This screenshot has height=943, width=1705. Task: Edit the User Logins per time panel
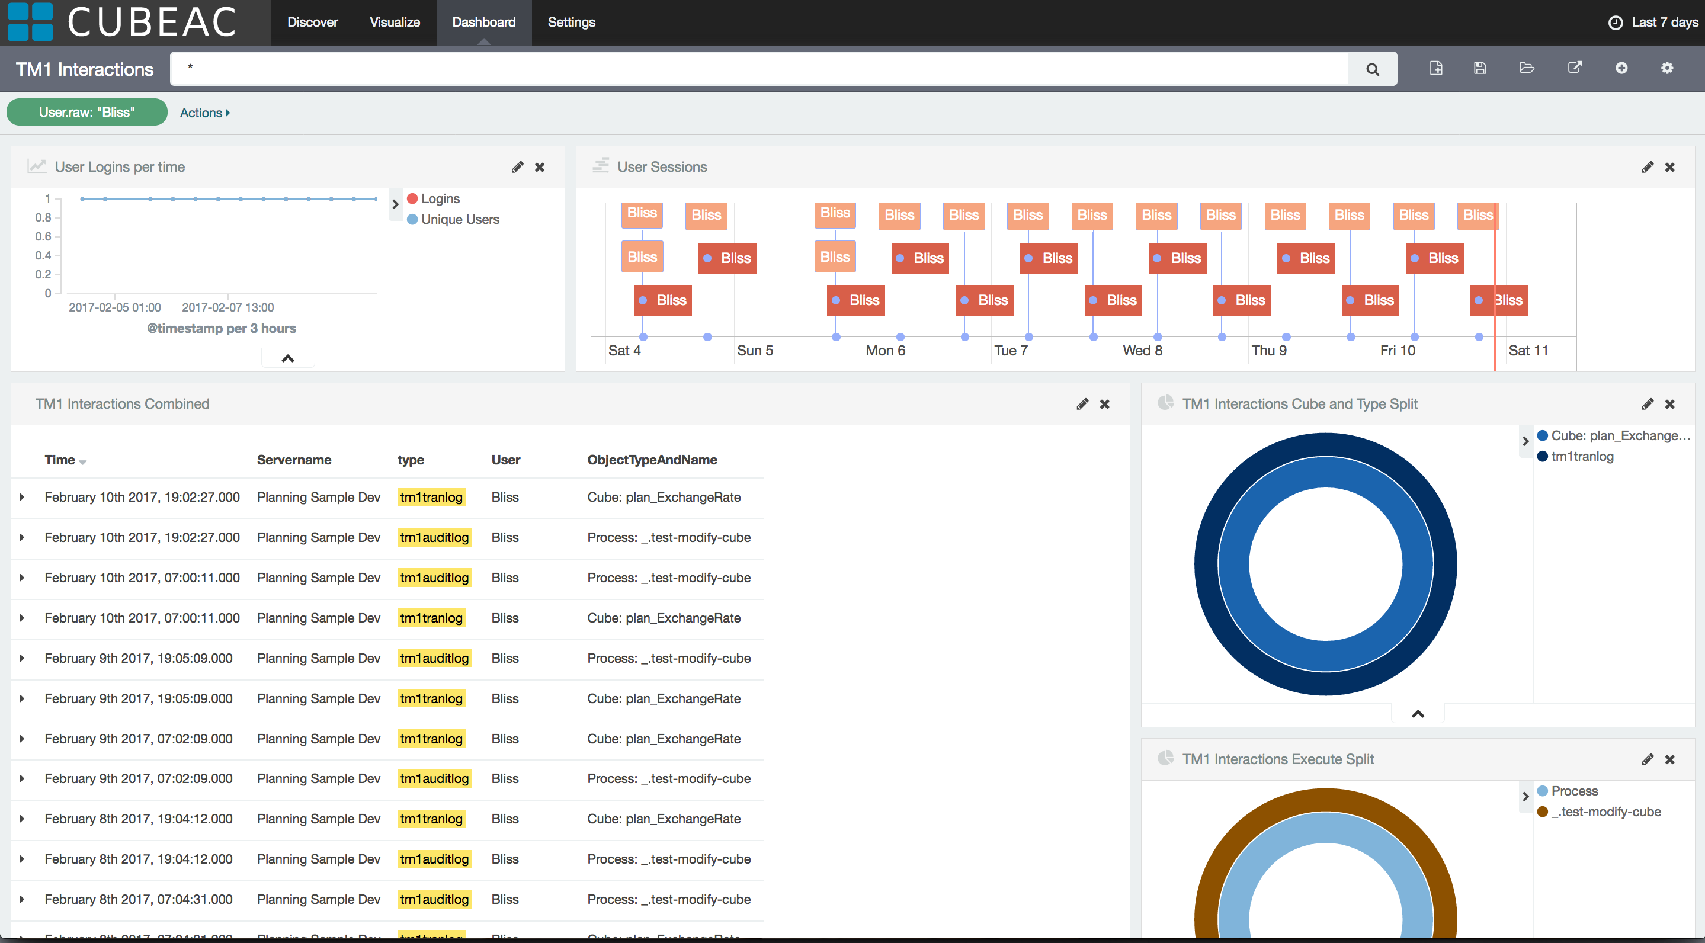pos(517,168)
